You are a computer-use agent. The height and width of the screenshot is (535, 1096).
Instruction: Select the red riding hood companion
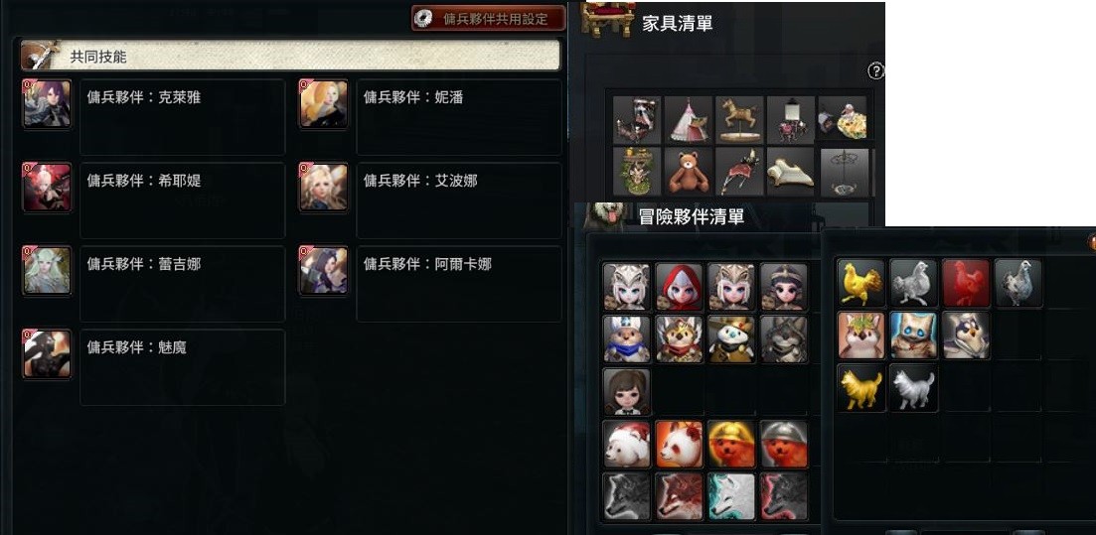(x=679, y=287)
